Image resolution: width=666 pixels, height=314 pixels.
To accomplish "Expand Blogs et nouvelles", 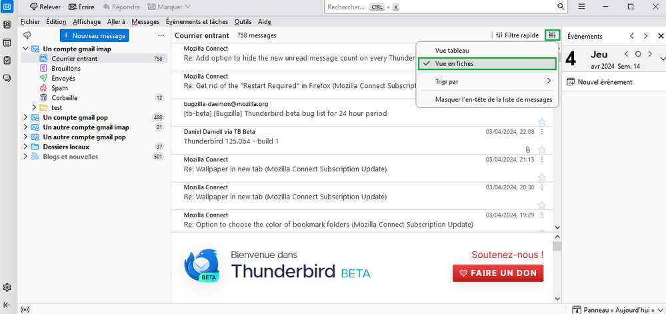I will tap(25, 157).
